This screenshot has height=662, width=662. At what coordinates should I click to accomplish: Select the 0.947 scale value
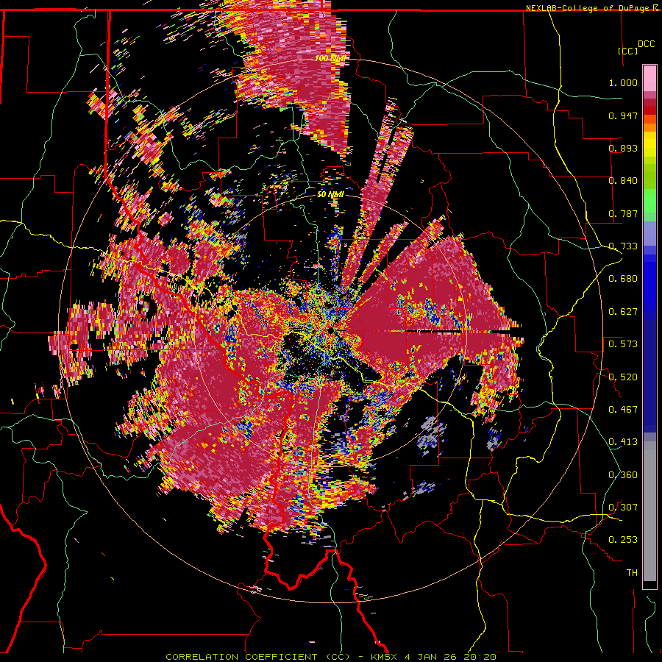click(623, 115)
